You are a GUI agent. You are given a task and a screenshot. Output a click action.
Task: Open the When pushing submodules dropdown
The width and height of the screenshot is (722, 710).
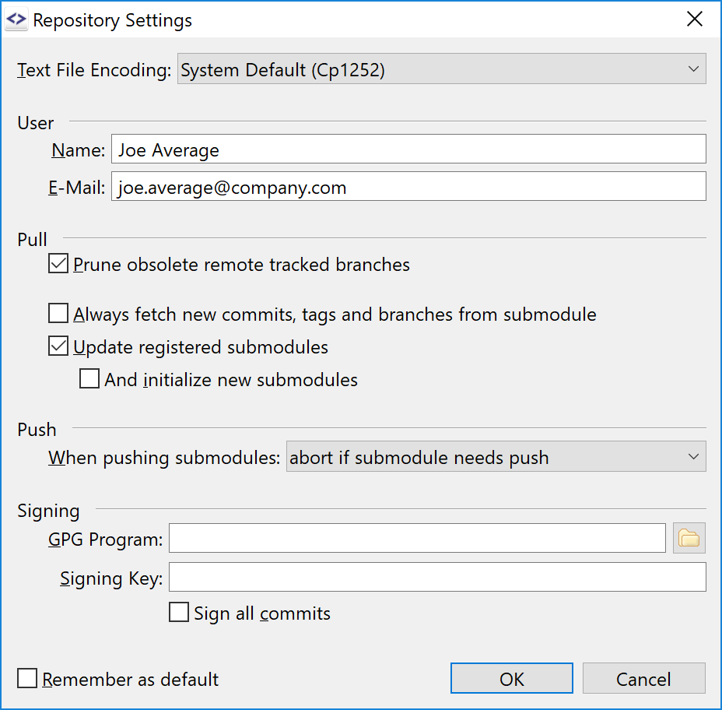[x=695, y=457]
